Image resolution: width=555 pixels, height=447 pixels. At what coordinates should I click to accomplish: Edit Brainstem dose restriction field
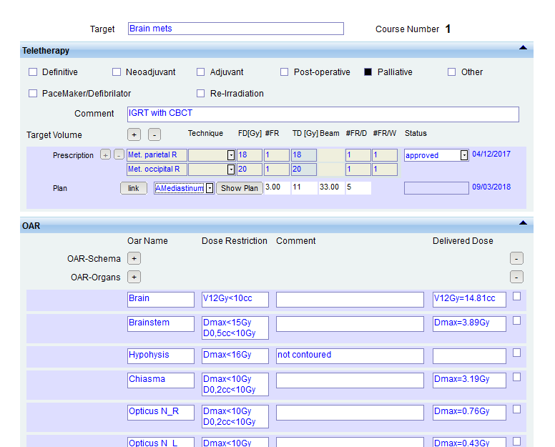[235, 328]
